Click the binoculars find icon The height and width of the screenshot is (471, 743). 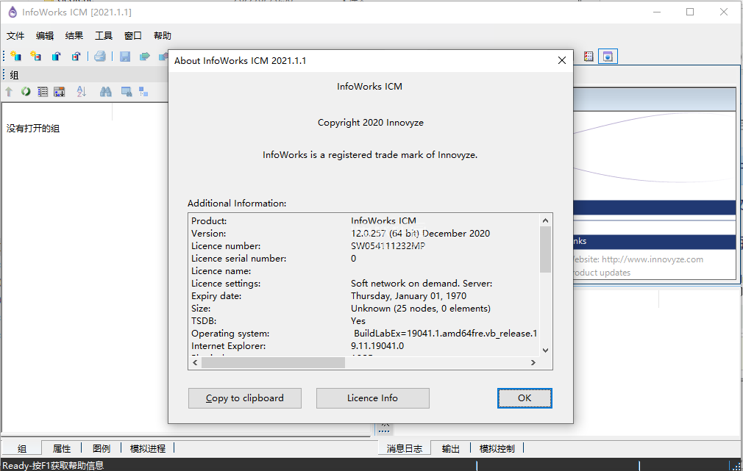pyautogui.click(x=106, y=91)
